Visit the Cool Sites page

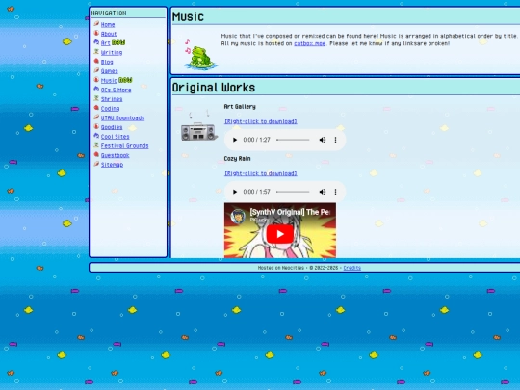pos(115,137)
